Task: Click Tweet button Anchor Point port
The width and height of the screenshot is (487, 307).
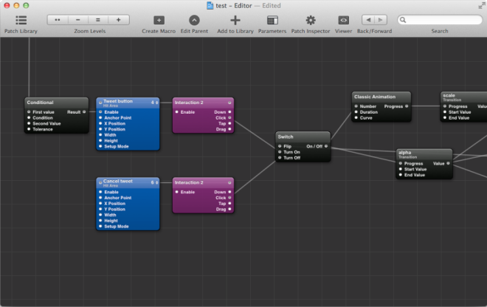Action: tap(100, 118)
